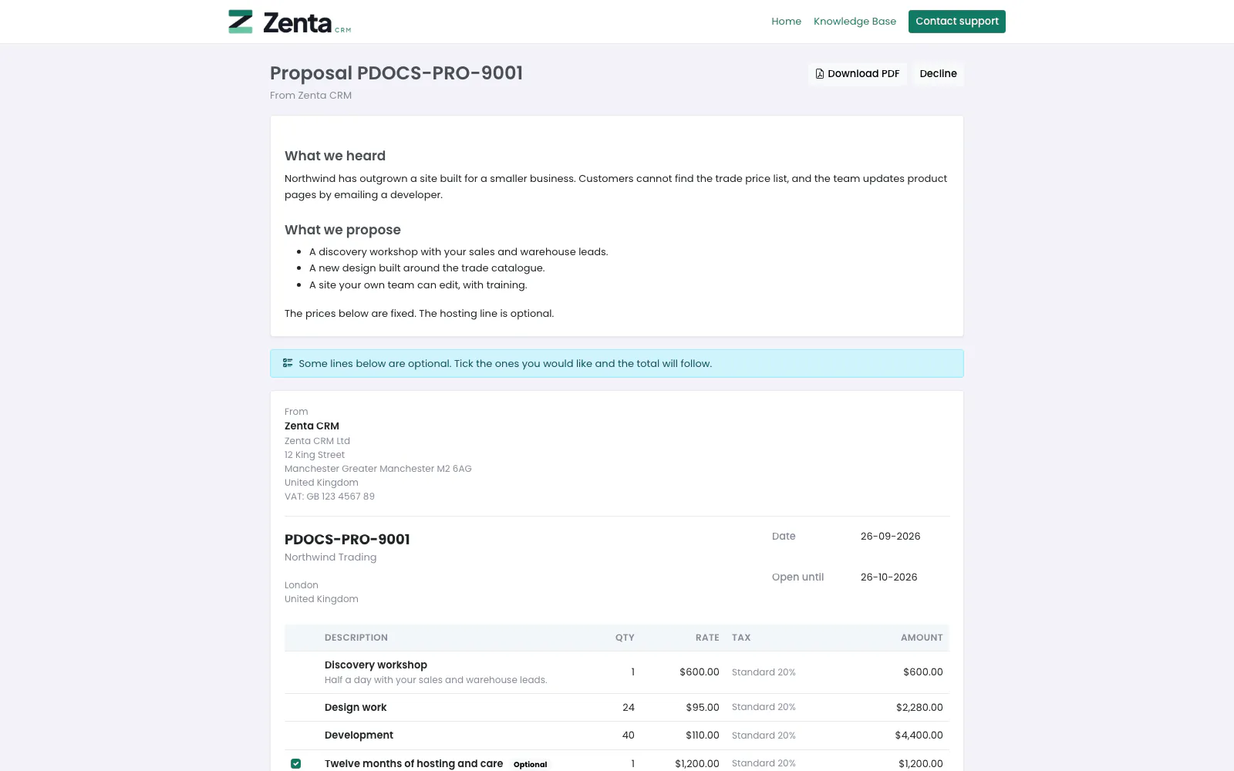Click the Northwind Trading client name

point(330,557)
